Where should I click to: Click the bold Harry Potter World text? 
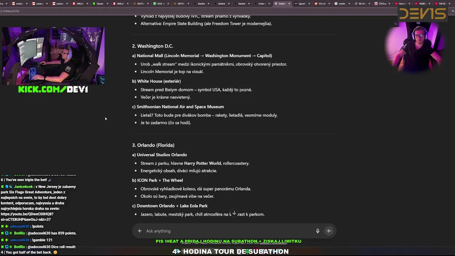(202, 163)
